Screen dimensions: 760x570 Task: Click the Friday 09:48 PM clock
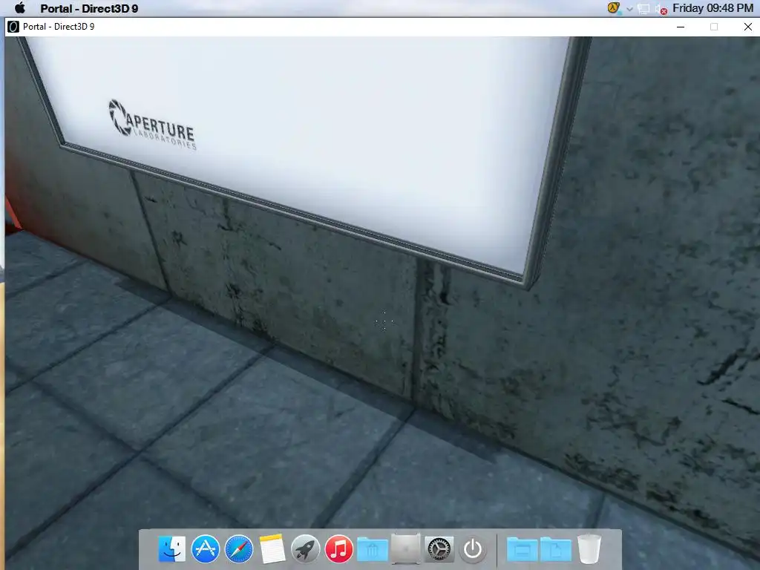[x=713, y=8]
